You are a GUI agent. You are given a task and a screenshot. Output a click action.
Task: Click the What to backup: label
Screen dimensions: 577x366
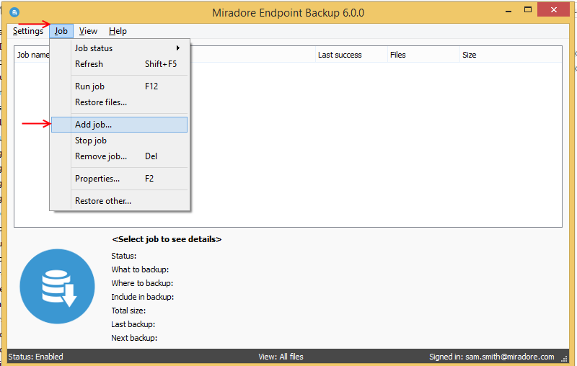pyautogui.click(x=140, y=269)
